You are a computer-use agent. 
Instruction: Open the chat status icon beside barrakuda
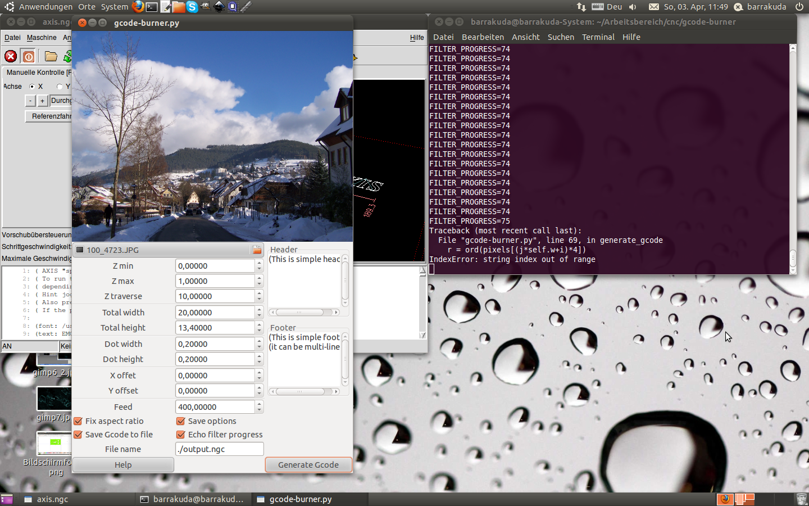point(738,7)
